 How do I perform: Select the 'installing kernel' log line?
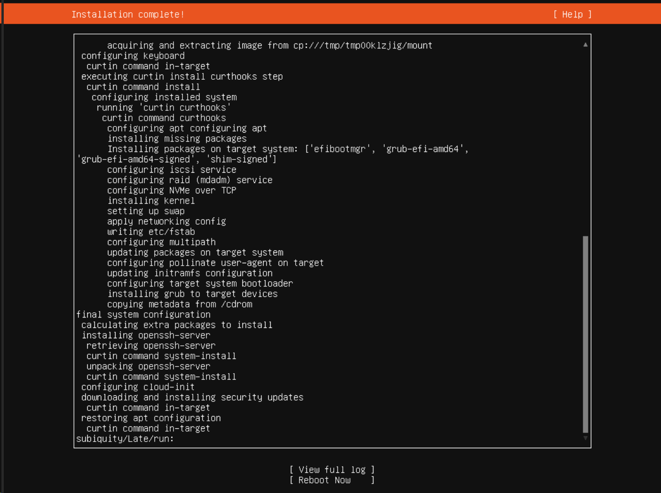151,201
